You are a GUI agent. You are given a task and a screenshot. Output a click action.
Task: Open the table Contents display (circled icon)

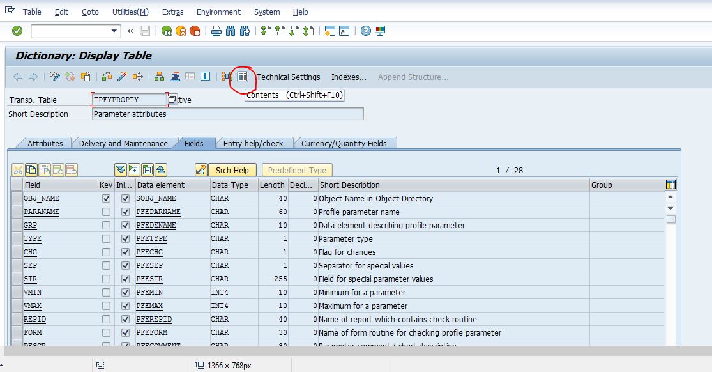(241, 75)
